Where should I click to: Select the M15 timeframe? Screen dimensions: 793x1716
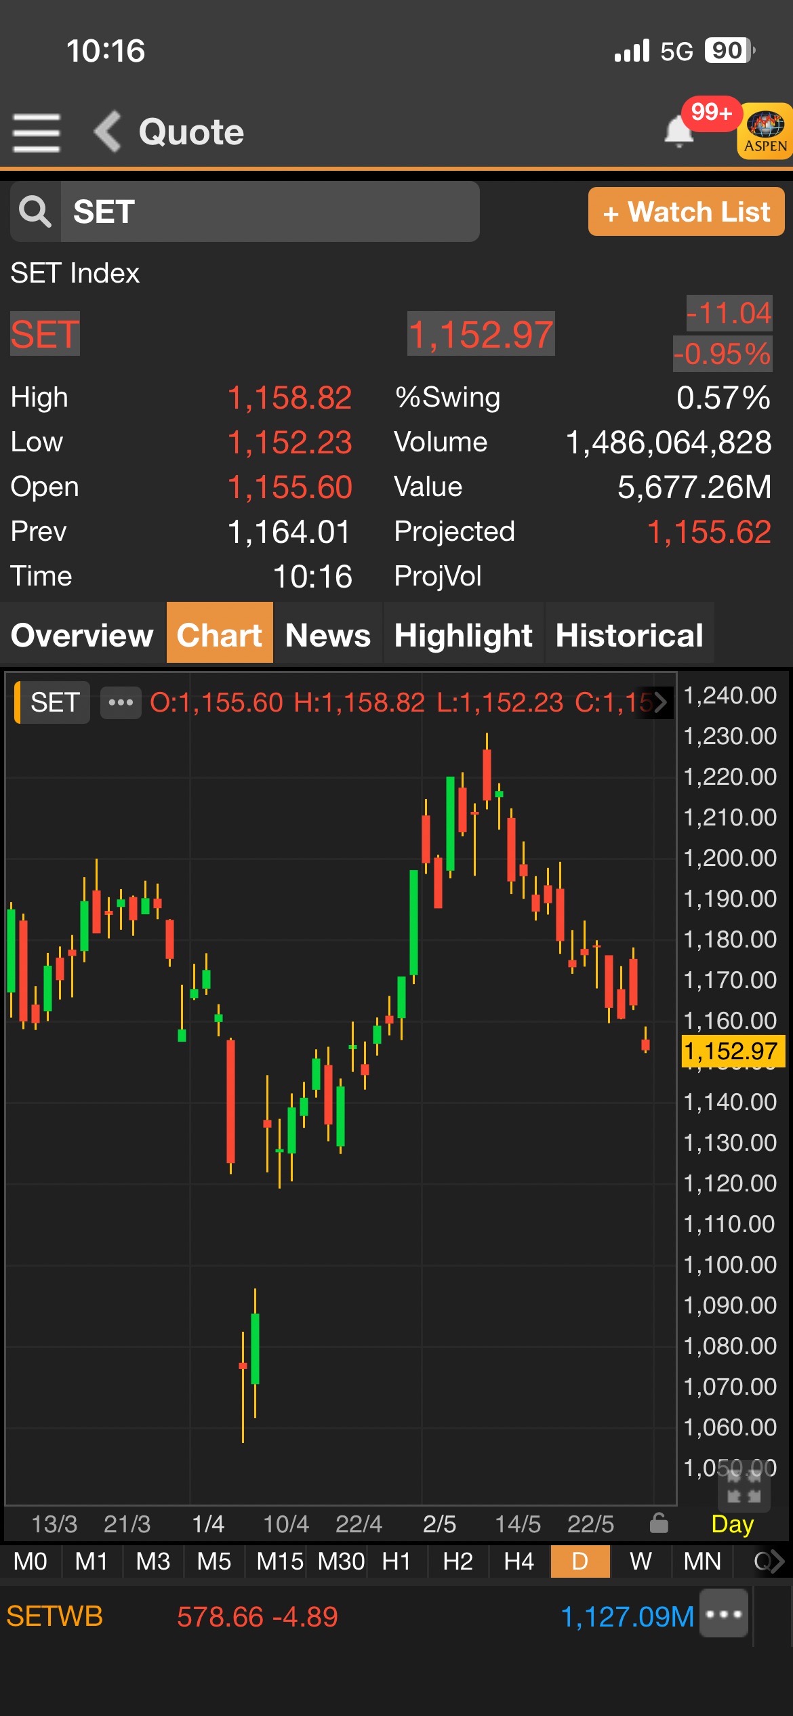pyautogui.click(x=279, y=1561)
